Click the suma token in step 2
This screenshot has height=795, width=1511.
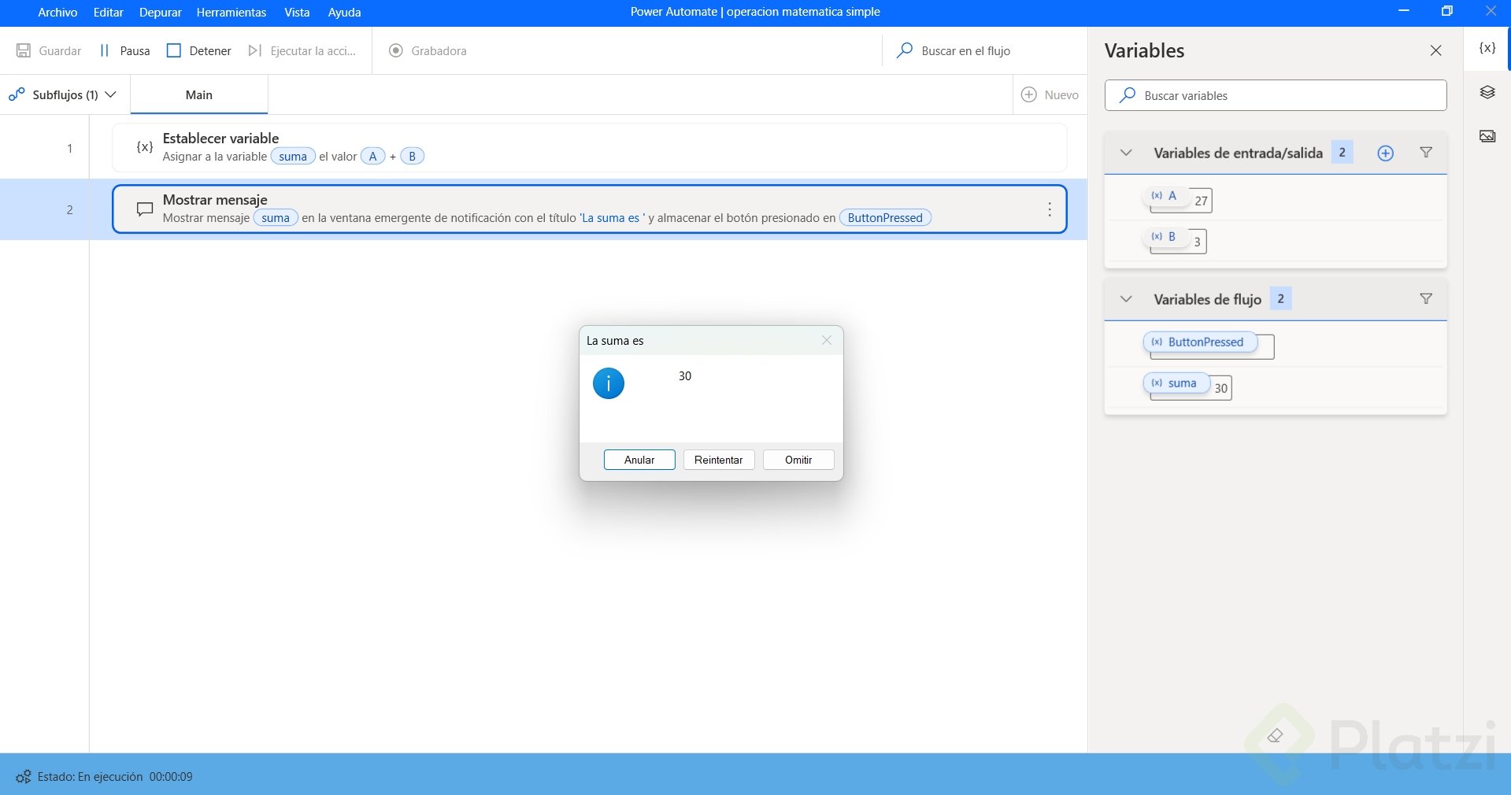tap(276, 218)
